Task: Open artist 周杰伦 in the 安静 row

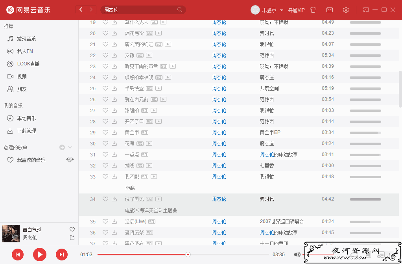Action: click(219, 55)
